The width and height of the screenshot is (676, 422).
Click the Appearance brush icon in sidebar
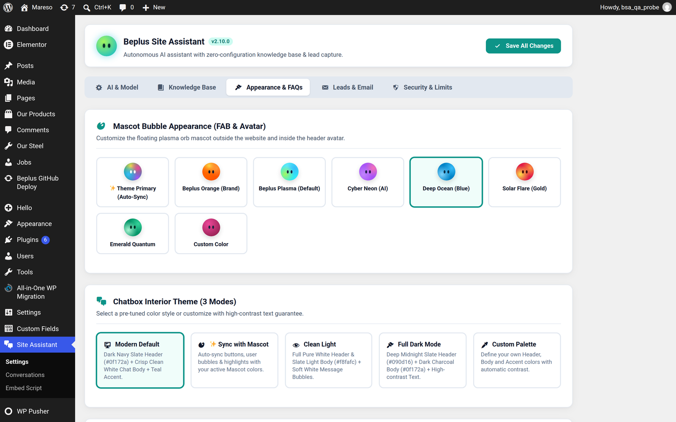tap(8, 224)
